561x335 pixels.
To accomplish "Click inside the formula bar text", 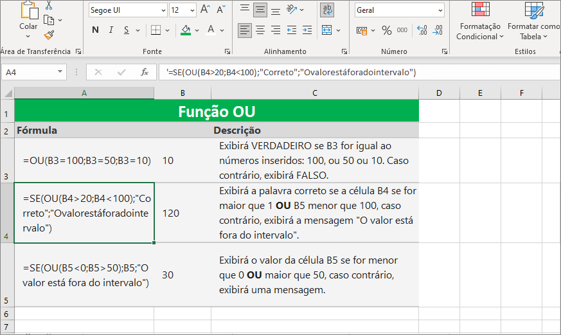I will 359,72.
